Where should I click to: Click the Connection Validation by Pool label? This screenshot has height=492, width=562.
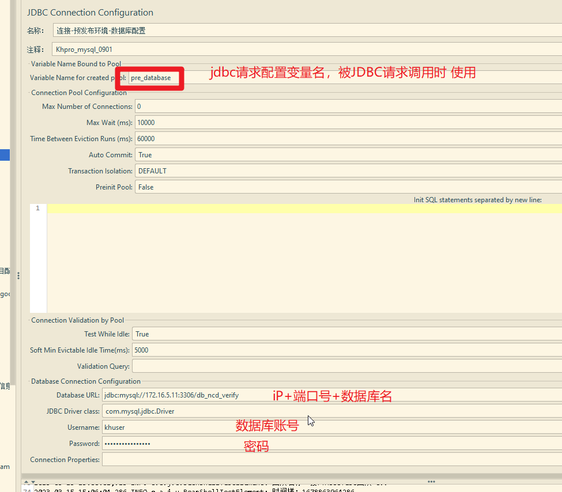click(77, 320)
